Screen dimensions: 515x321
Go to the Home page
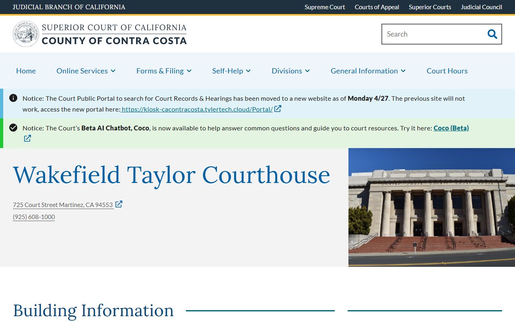pyautogui.click(x=26, y=71)
